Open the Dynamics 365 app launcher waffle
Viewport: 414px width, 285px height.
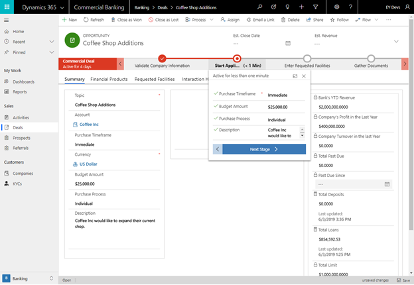click(7, 7)
